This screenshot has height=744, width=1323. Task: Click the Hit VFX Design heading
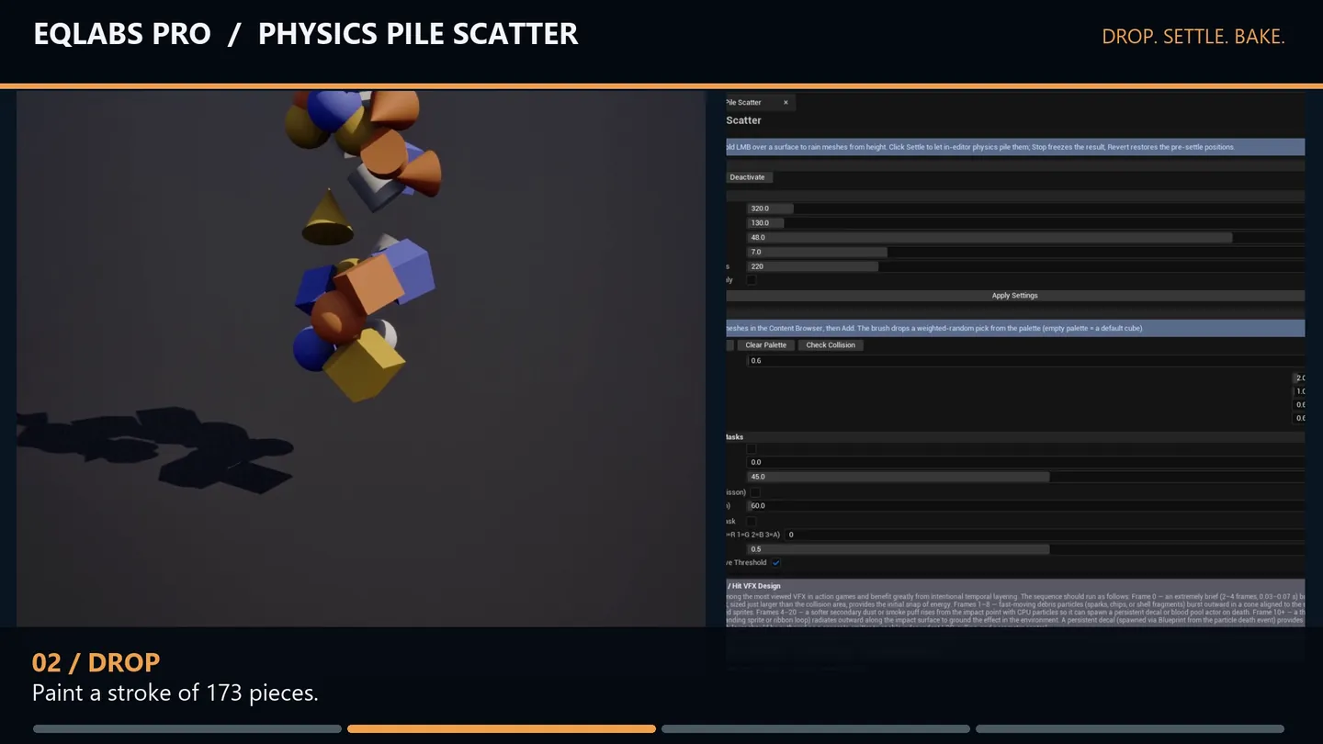754,586
